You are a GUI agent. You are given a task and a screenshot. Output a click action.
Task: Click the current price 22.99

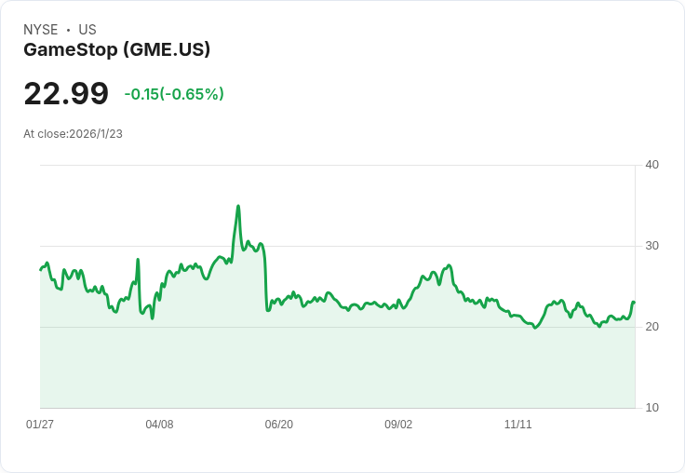[66, 94]
